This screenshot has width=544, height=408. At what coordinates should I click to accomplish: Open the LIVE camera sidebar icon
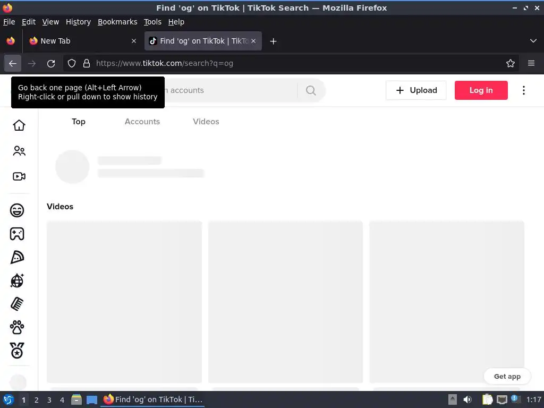[19, 176]
